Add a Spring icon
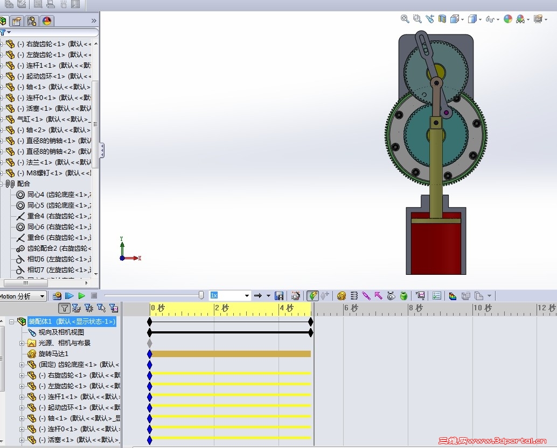Viewport: 557px width, 448px height. (x=354, y=295)
